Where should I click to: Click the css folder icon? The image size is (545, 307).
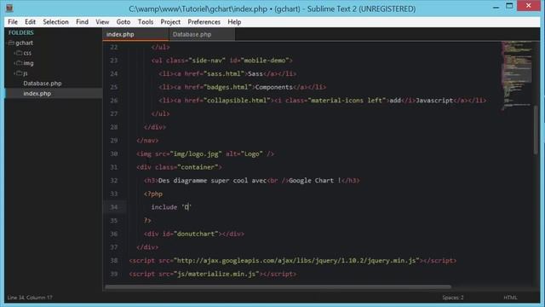[19, 53]
